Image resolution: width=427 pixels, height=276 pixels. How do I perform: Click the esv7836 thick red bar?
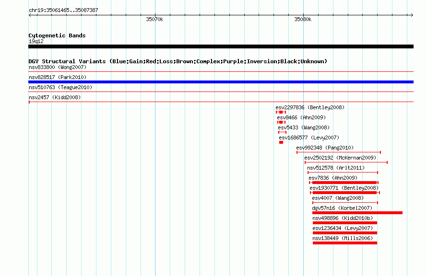tap(344, 183)
